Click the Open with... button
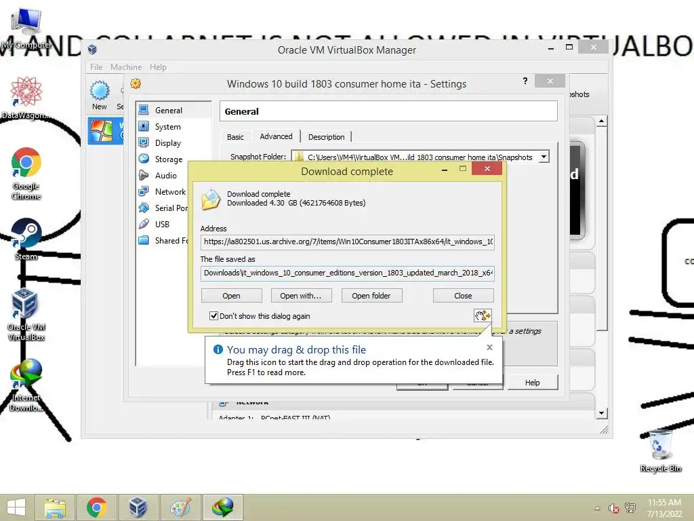This screenshot has height=521, width=694. pos(301,296)
